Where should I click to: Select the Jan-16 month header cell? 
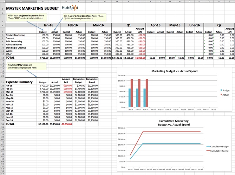48,25
